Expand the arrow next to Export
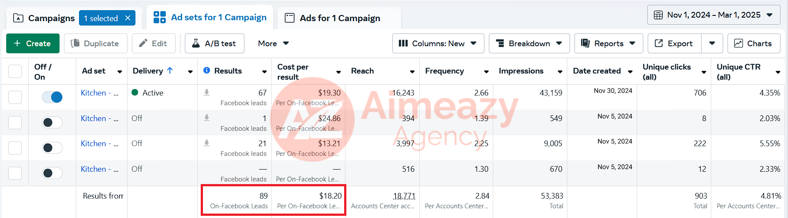This screenshot has height=218, width=788. pyautogui.click(x=712, y=43)
